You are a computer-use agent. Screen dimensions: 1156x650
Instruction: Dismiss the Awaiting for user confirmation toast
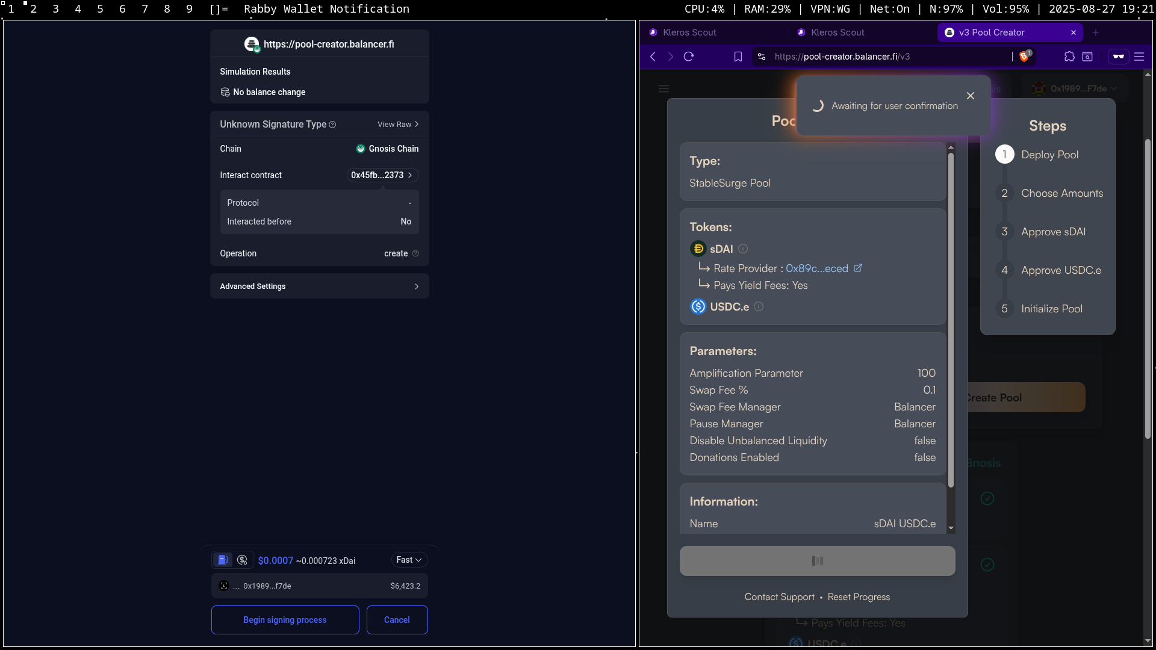click(x=971, y=96)
